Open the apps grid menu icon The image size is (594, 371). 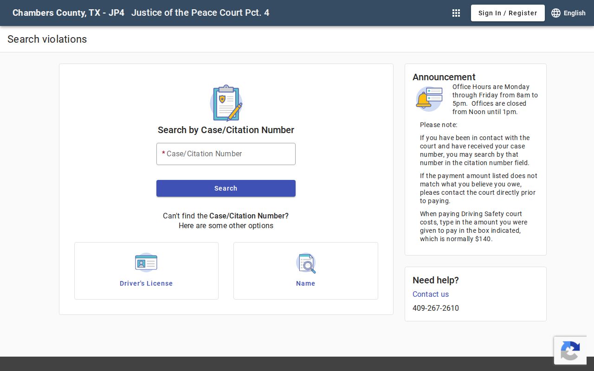click(456, 13)
